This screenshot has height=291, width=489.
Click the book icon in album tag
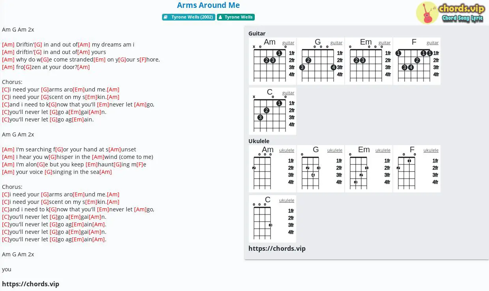click(166, 17)
